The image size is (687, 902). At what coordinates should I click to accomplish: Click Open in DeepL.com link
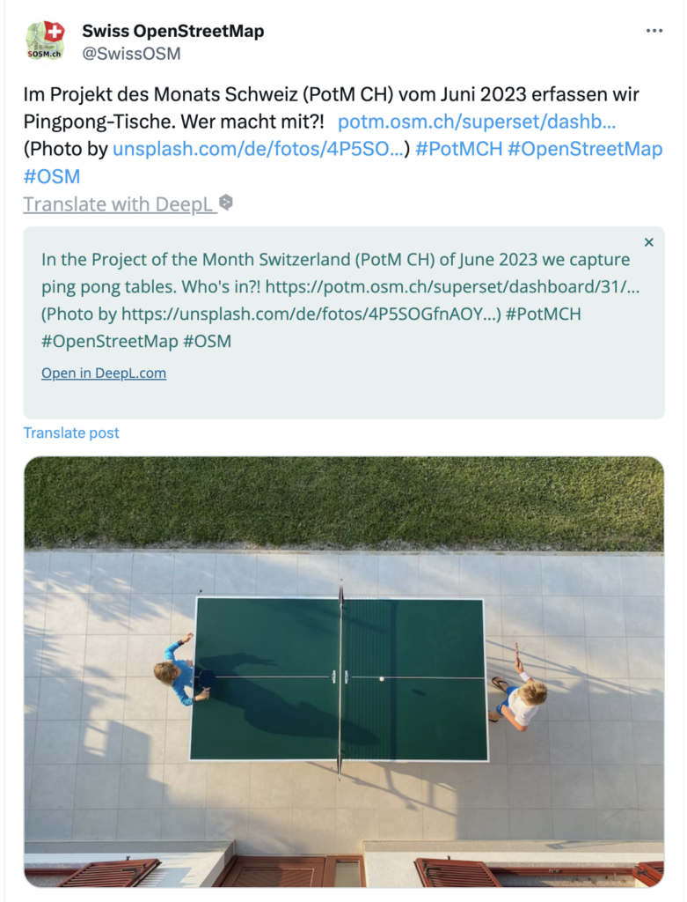pos(104,373)
